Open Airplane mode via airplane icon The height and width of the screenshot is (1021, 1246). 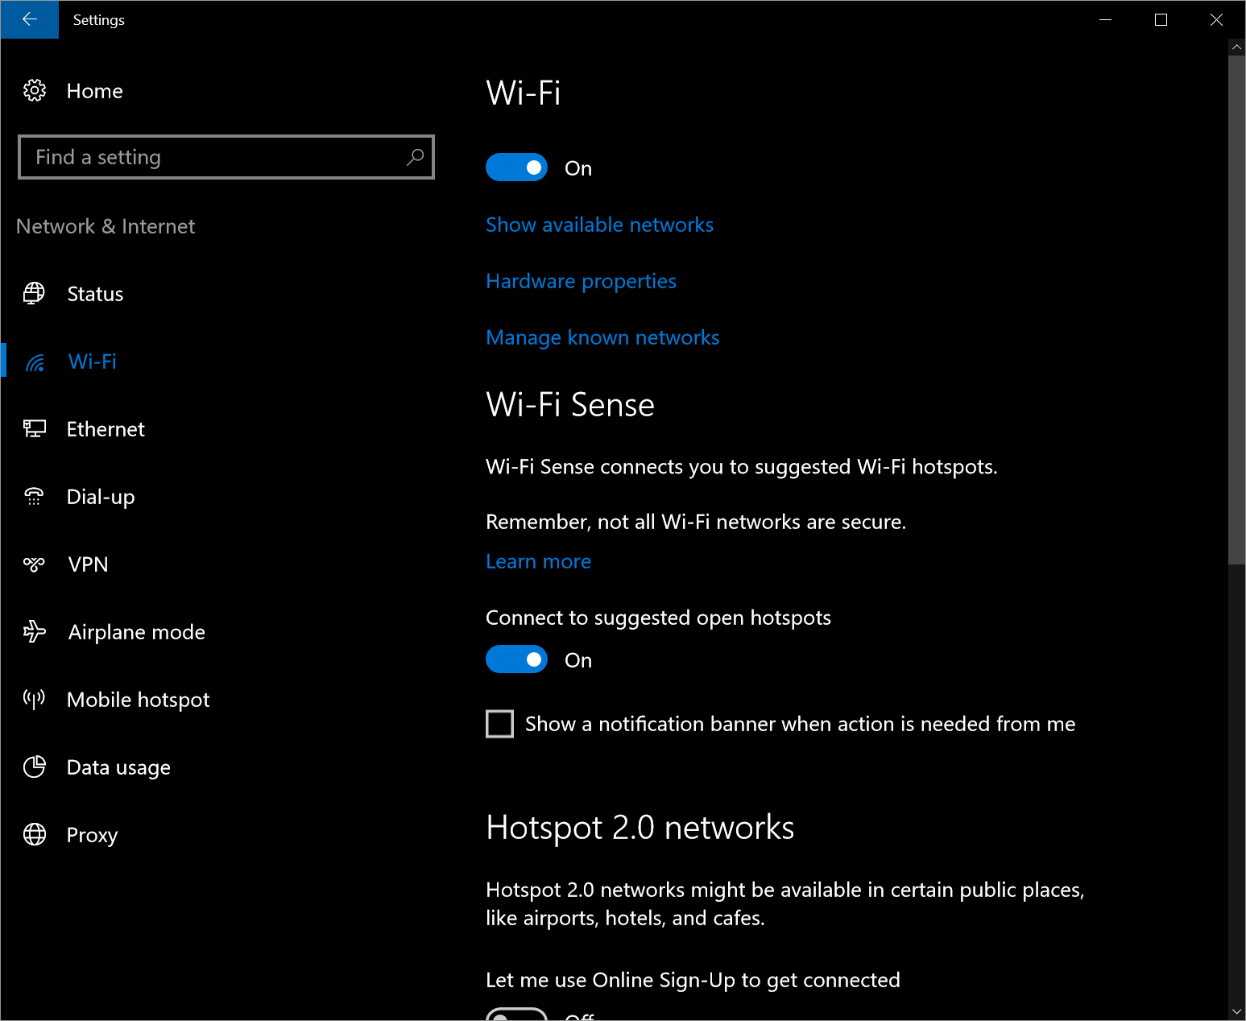(34, 631)
